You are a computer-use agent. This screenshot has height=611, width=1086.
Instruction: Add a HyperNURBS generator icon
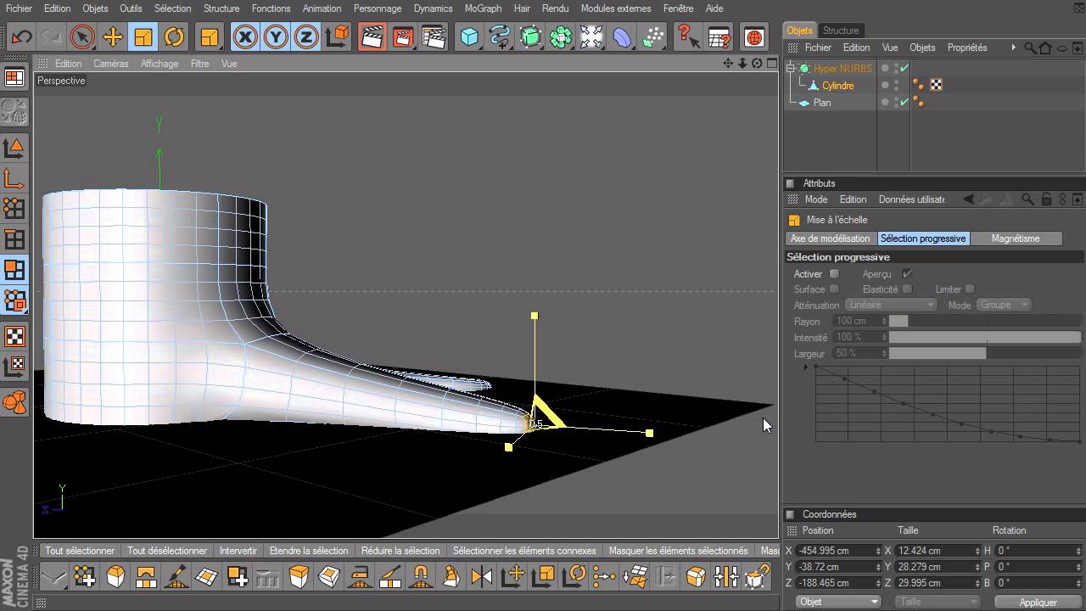[530, 36]
